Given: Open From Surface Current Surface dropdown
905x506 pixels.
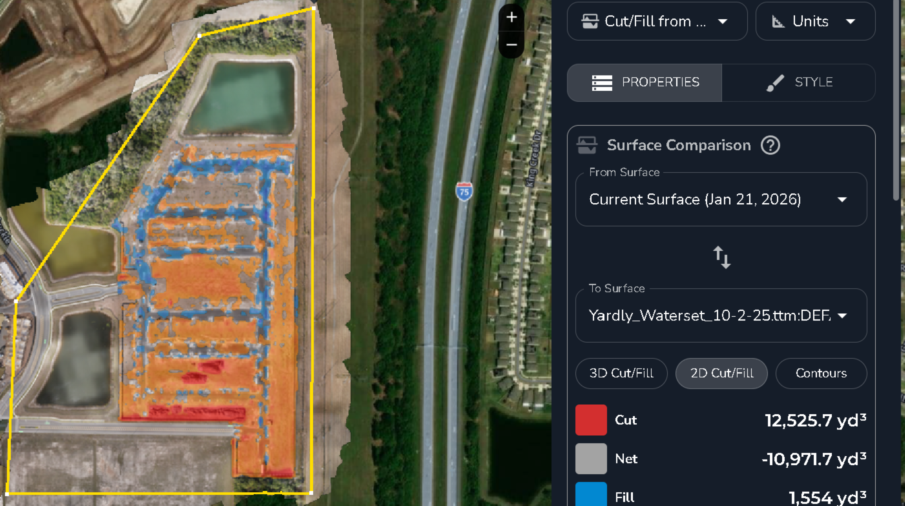Looking at the screenshot, I should (x=721, y=199).
